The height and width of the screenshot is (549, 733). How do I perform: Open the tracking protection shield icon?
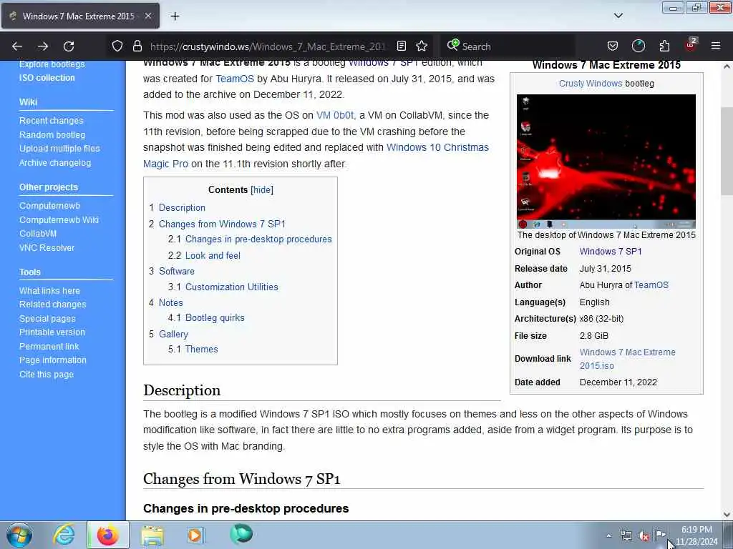117,46
